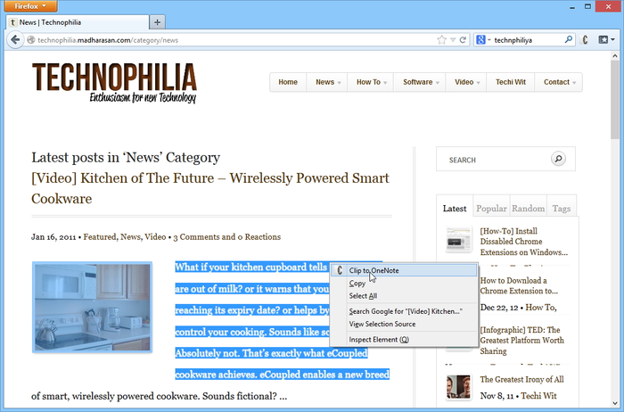This screenshot has width=624, height=412.
Task: Open the Techi Wit nav item
Action: tap(511, 82)
